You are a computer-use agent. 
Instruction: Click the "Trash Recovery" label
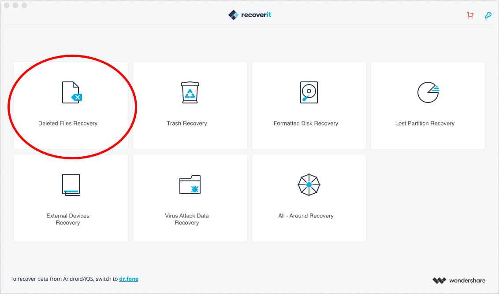tap(187, 123)
